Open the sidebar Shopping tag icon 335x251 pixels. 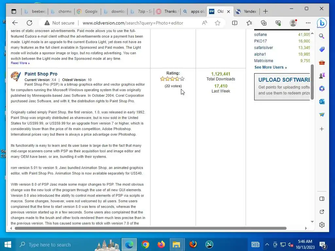point(322,49)
